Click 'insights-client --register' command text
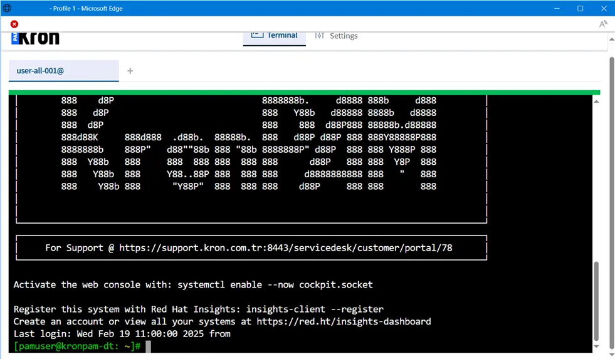Image resolution: width=615 pixels, height=359 pixels. pos(315,310)
